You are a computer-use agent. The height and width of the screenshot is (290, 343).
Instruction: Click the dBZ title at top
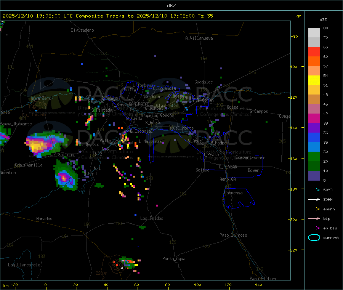[171, 6]
